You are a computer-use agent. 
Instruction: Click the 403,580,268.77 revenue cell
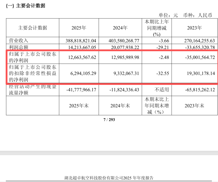click(x=124, y=41)
